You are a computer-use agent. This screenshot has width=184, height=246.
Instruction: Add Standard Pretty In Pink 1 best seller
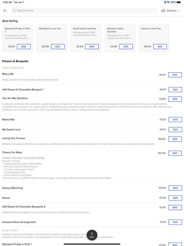click(x=24, y=47)
